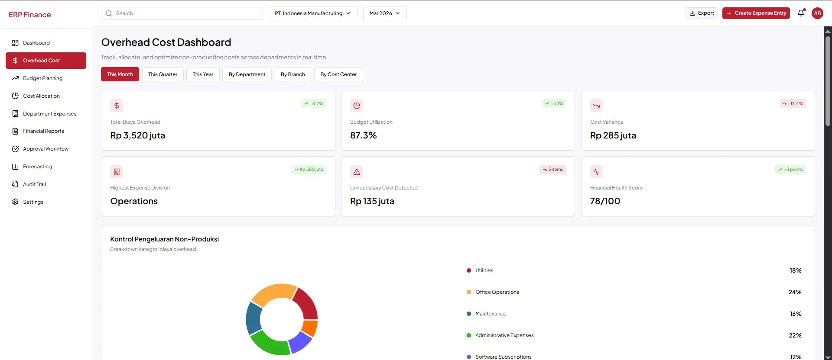Image resolution: width=832 pixels, height=360 pixels.
Task: Open Financial Reports in the sidebar
Action: pyautogui.click(x=43, y=131)
